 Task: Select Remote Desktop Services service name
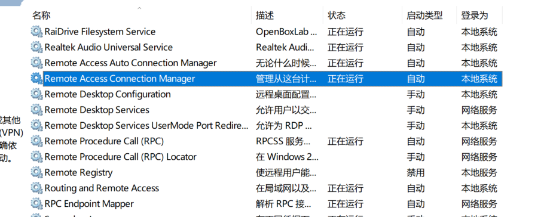(x=97, y=110)
